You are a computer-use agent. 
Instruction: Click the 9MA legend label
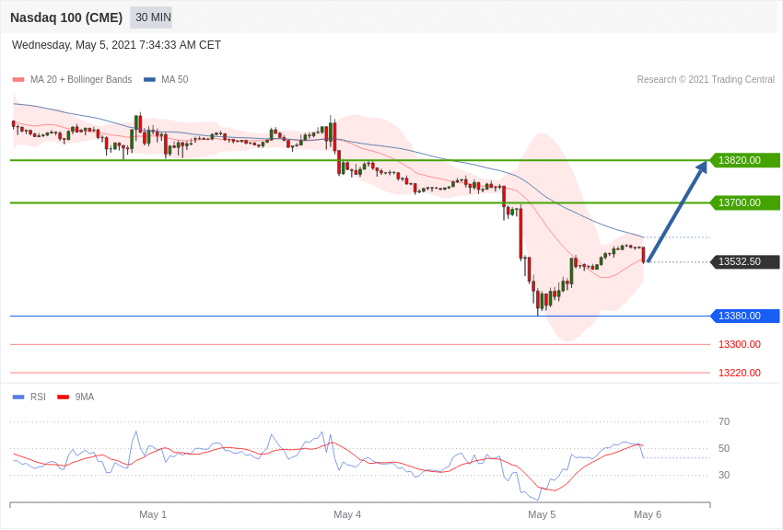pos(85,397)
